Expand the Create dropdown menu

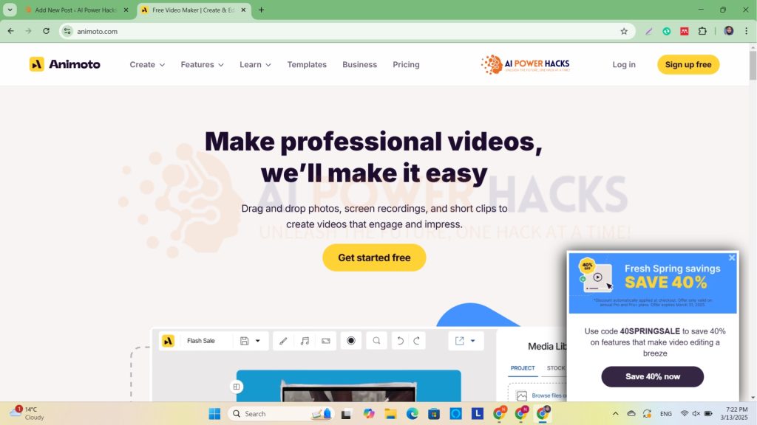pyautogui.click(x=147, y=64)
